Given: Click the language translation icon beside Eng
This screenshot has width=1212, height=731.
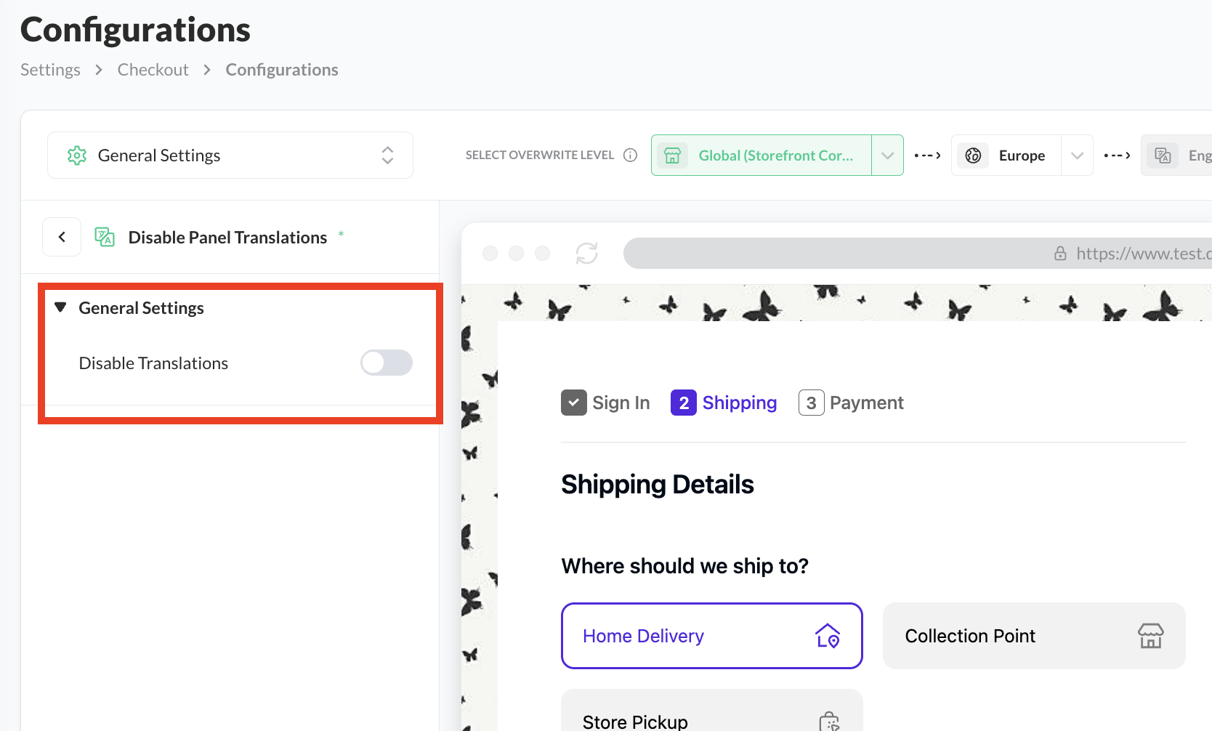Looking at the screenshot, I should click(1163, 156).
